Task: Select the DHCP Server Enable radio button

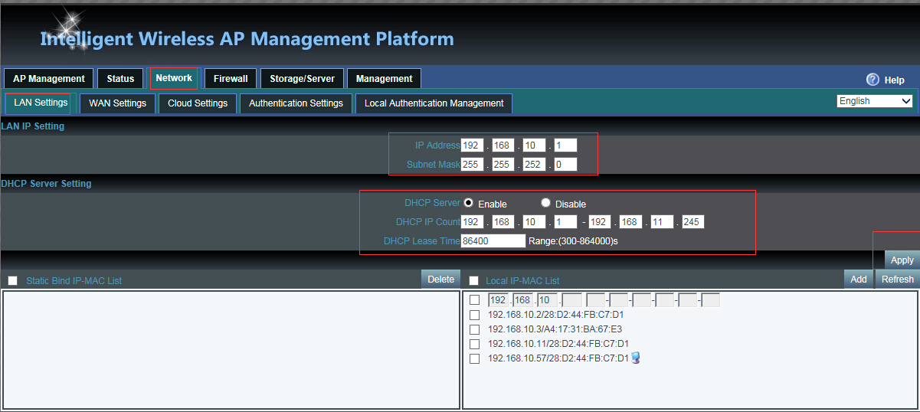Action: click(469, 203)
